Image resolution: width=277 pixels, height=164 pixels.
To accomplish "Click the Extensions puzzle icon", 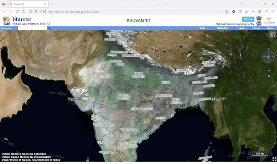I will [253, 11].
